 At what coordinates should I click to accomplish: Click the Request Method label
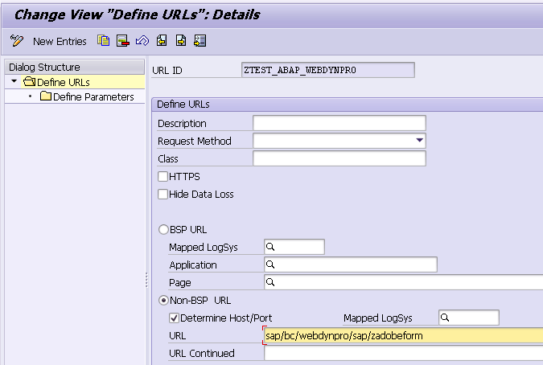click(x=195, y=141)
